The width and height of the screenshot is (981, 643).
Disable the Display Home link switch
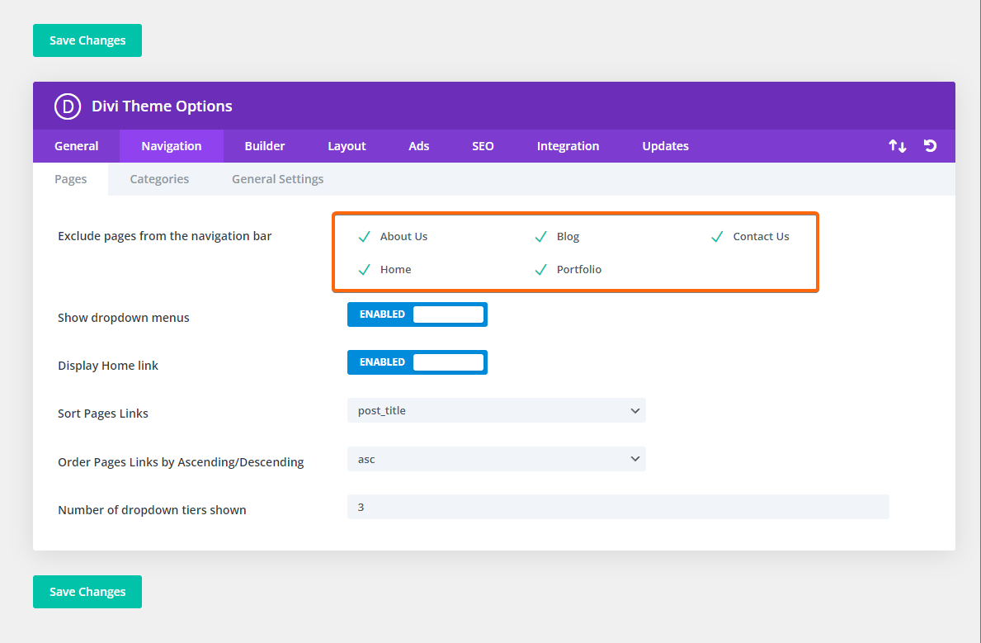coord(417,362)
